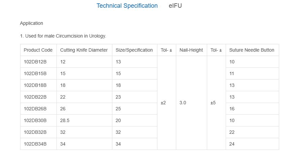
Task: Click the 102DB34B product code
Action: point(35,144)
